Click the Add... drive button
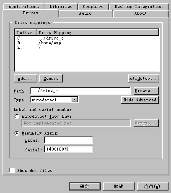 point(26,78)
